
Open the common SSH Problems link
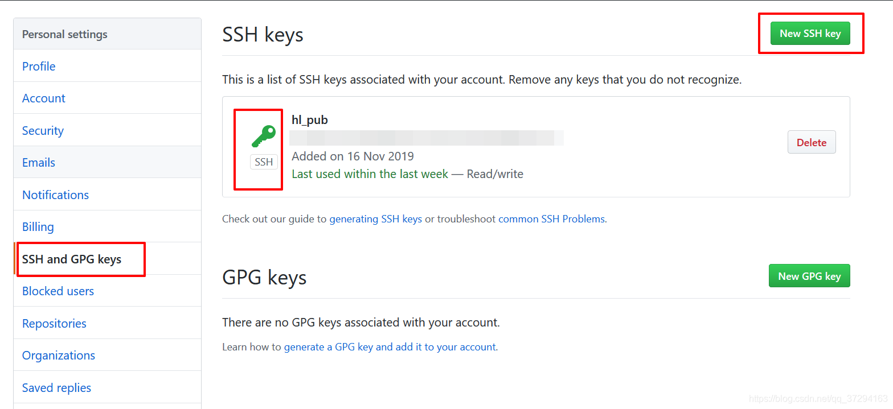(x=551, y=218)
